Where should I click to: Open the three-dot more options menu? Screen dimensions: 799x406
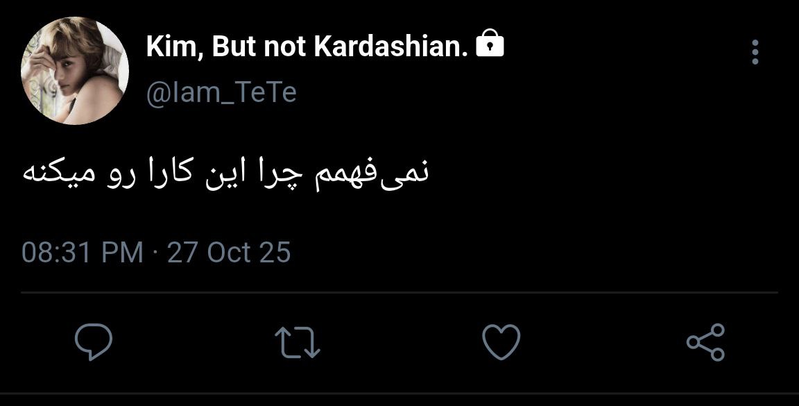point(755,52)
